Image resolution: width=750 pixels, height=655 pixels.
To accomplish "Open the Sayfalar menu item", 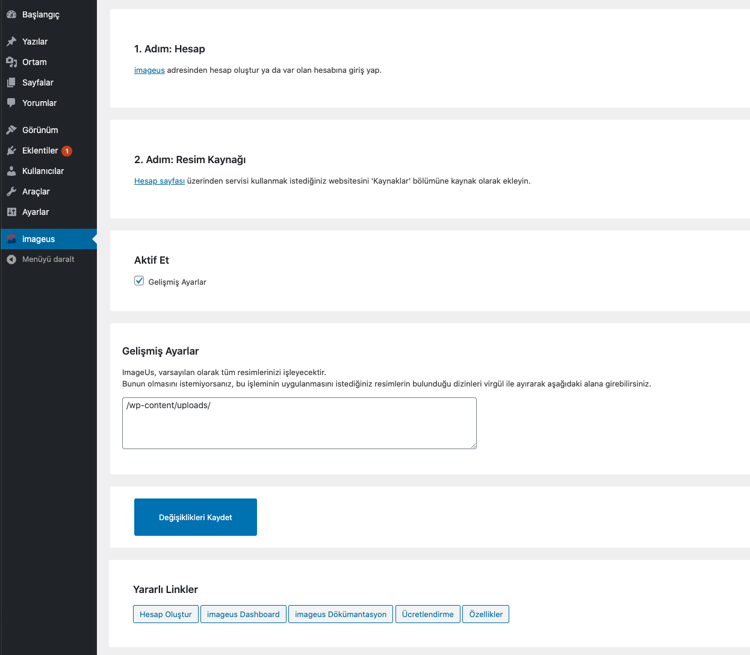I will tap(48, 82).
